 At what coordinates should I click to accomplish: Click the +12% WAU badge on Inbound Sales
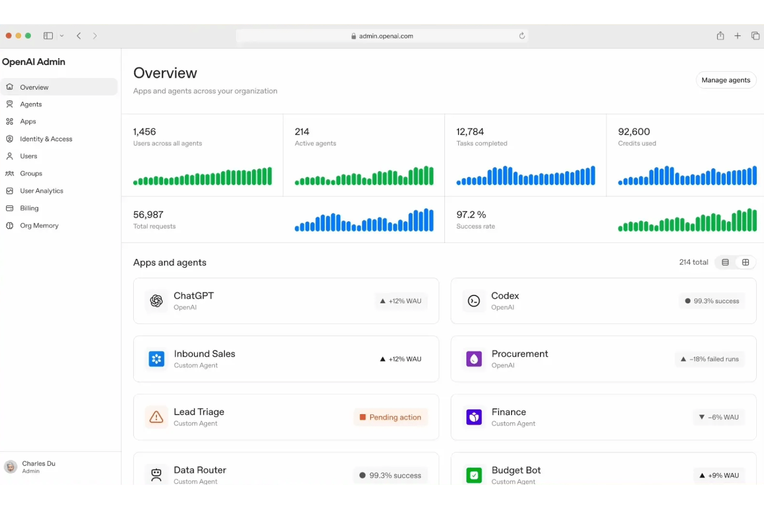pos(401,359)
